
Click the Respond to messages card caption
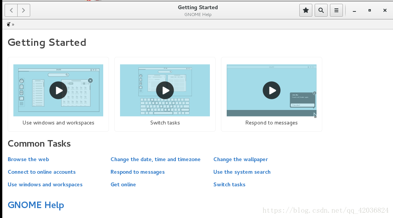point(271,123)
